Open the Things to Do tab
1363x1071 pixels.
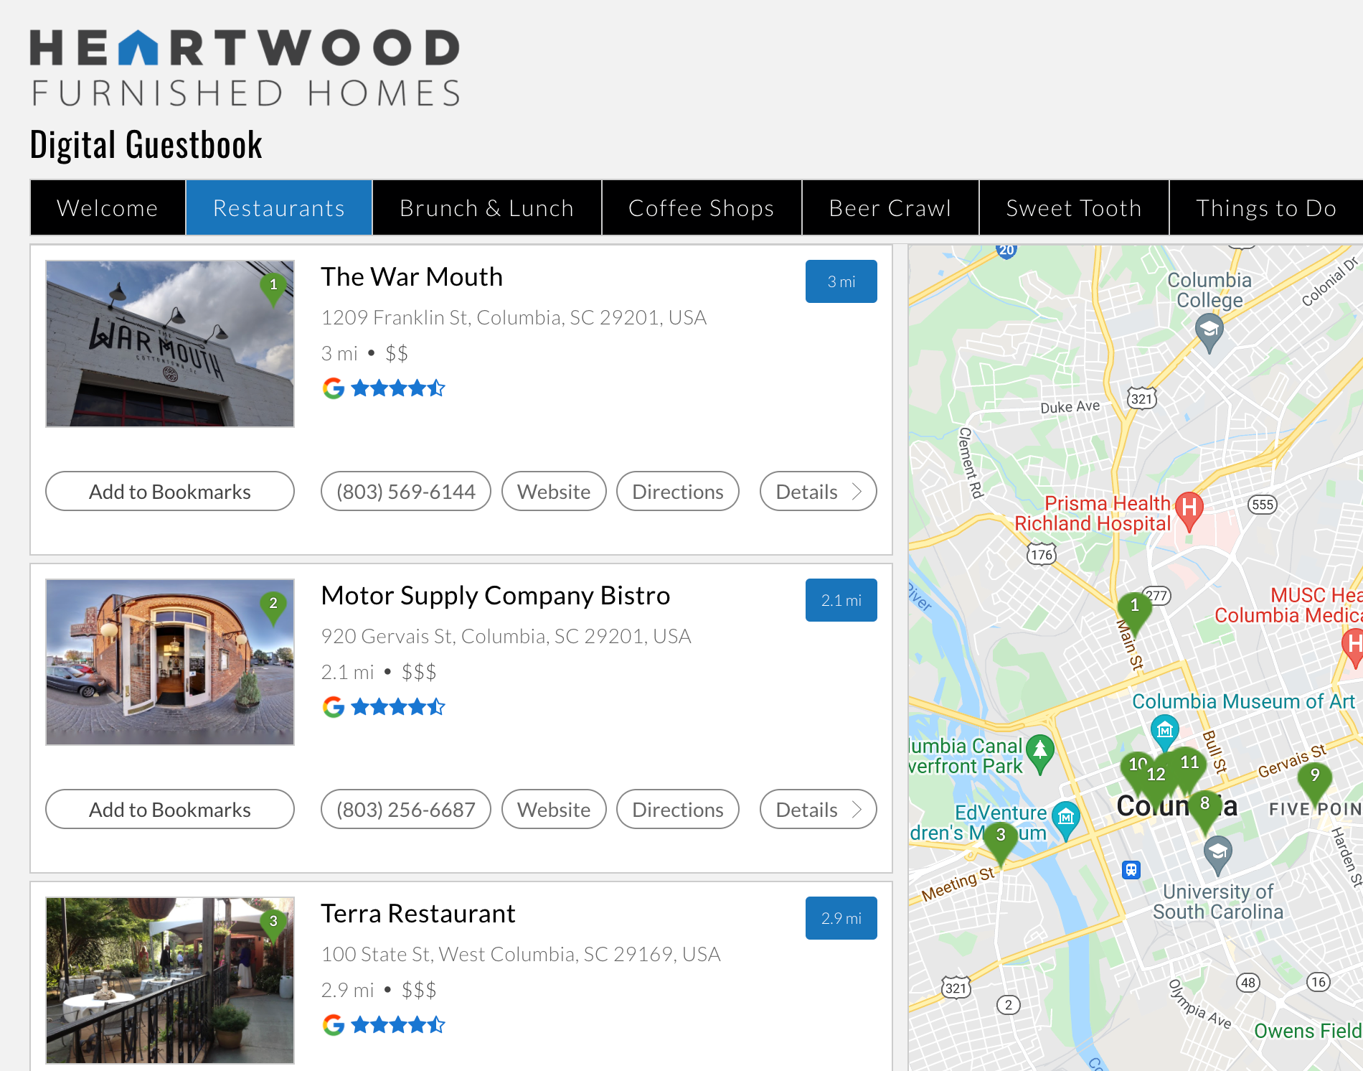(1266, 208)
